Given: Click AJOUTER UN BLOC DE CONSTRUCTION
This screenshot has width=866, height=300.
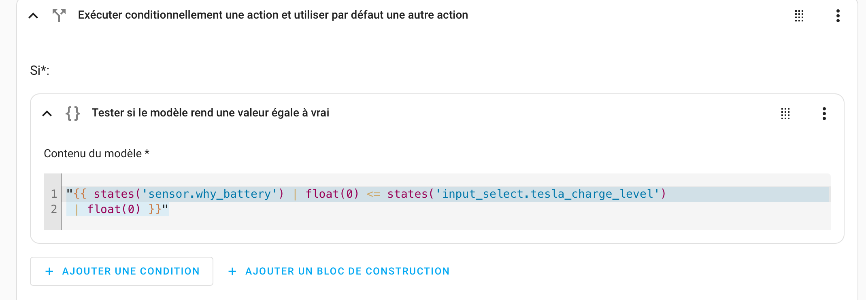Looking at the screenshot, I should [x=339, y=271].
